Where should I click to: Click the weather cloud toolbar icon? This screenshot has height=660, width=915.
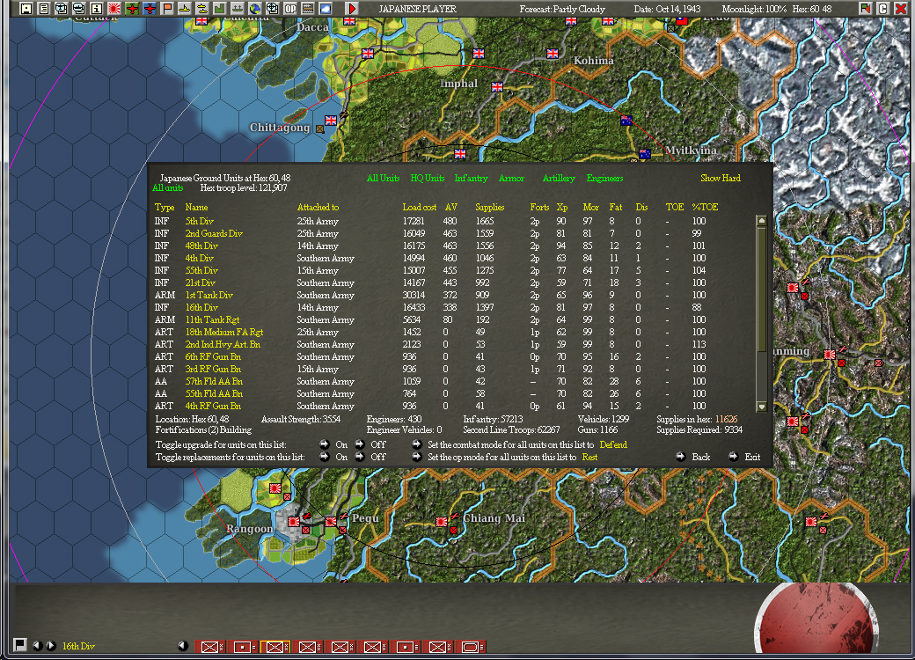[x=325, y=8]
